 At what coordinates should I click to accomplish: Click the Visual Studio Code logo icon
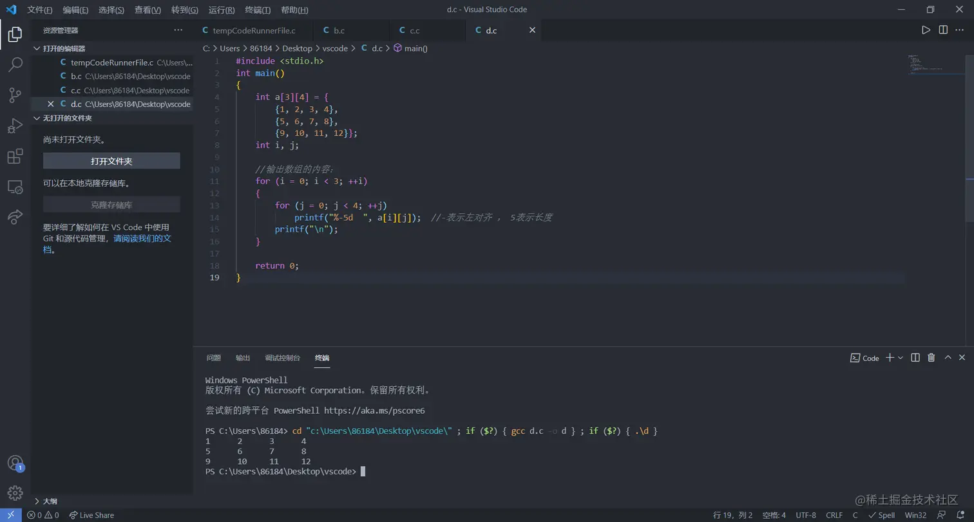coord(11,10)
